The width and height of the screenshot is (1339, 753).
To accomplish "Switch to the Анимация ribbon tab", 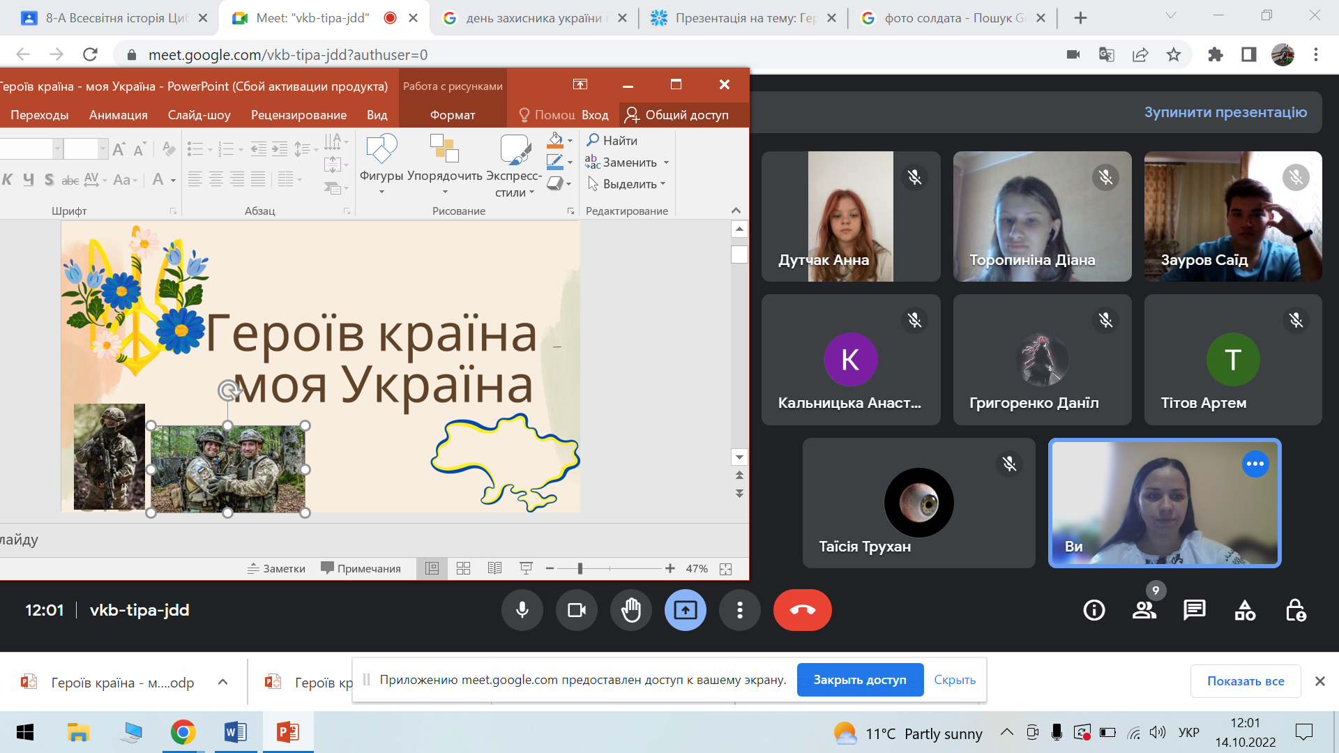I will tap(118, 115).
